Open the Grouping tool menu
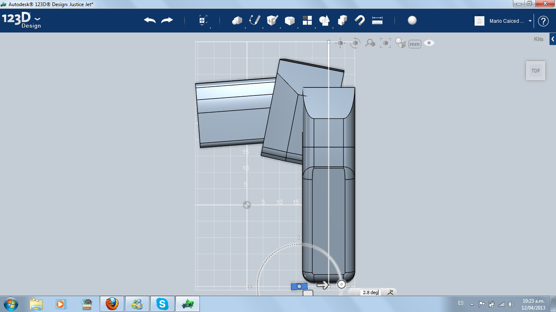The image size is (556, 312). [324, 20]
